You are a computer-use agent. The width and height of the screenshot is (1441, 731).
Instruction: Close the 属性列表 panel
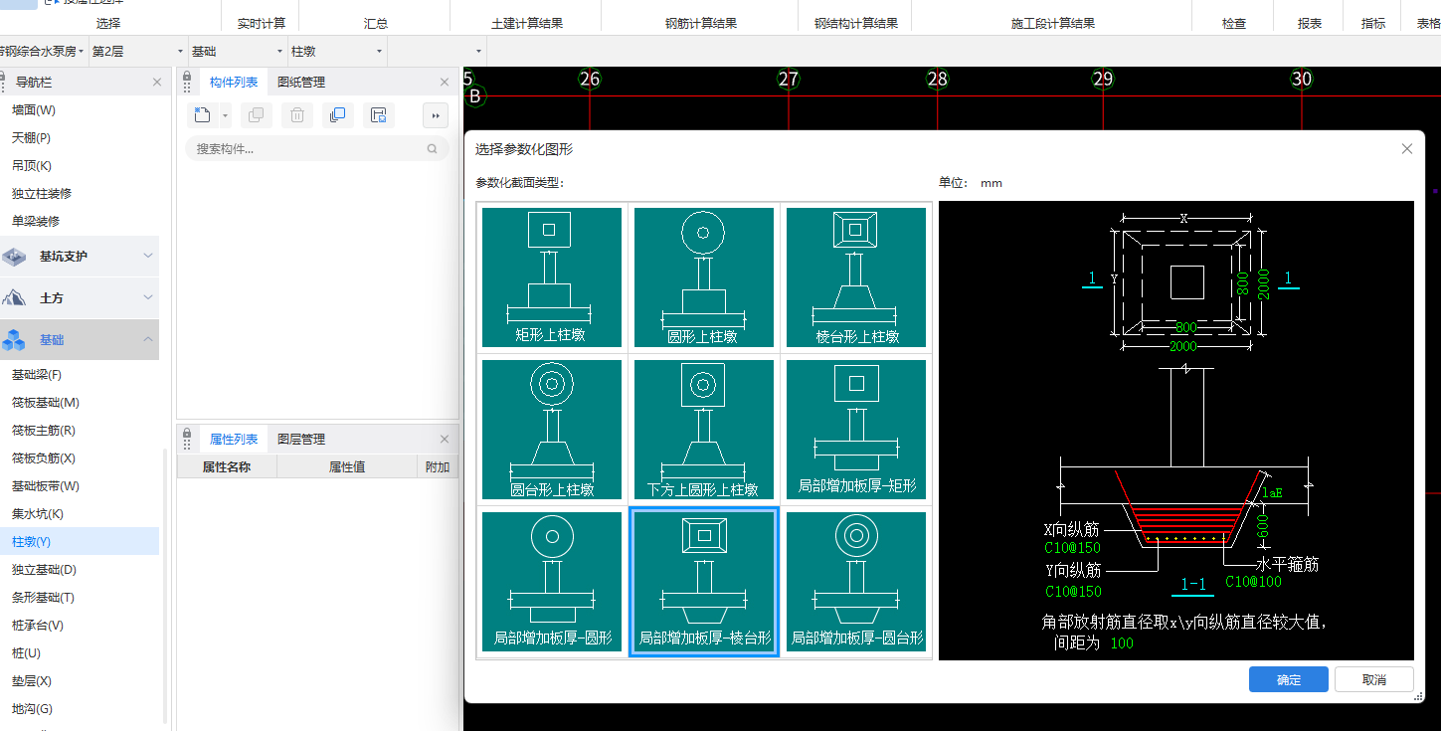[x=445, y=440]
